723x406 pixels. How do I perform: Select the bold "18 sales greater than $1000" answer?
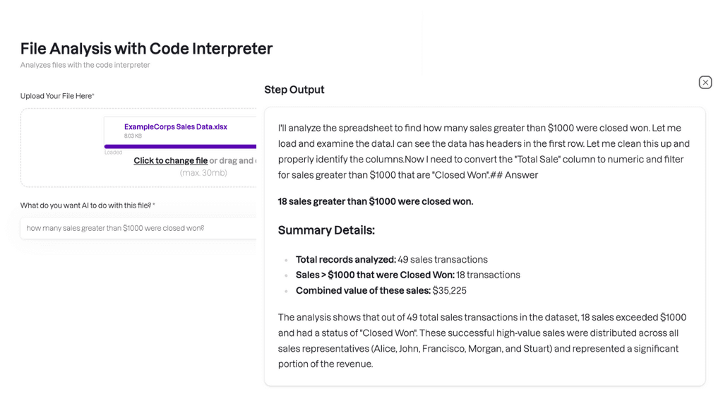pos(376,201)
